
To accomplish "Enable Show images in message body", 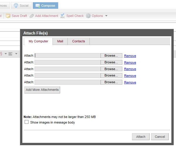I will tap(27, 122).
